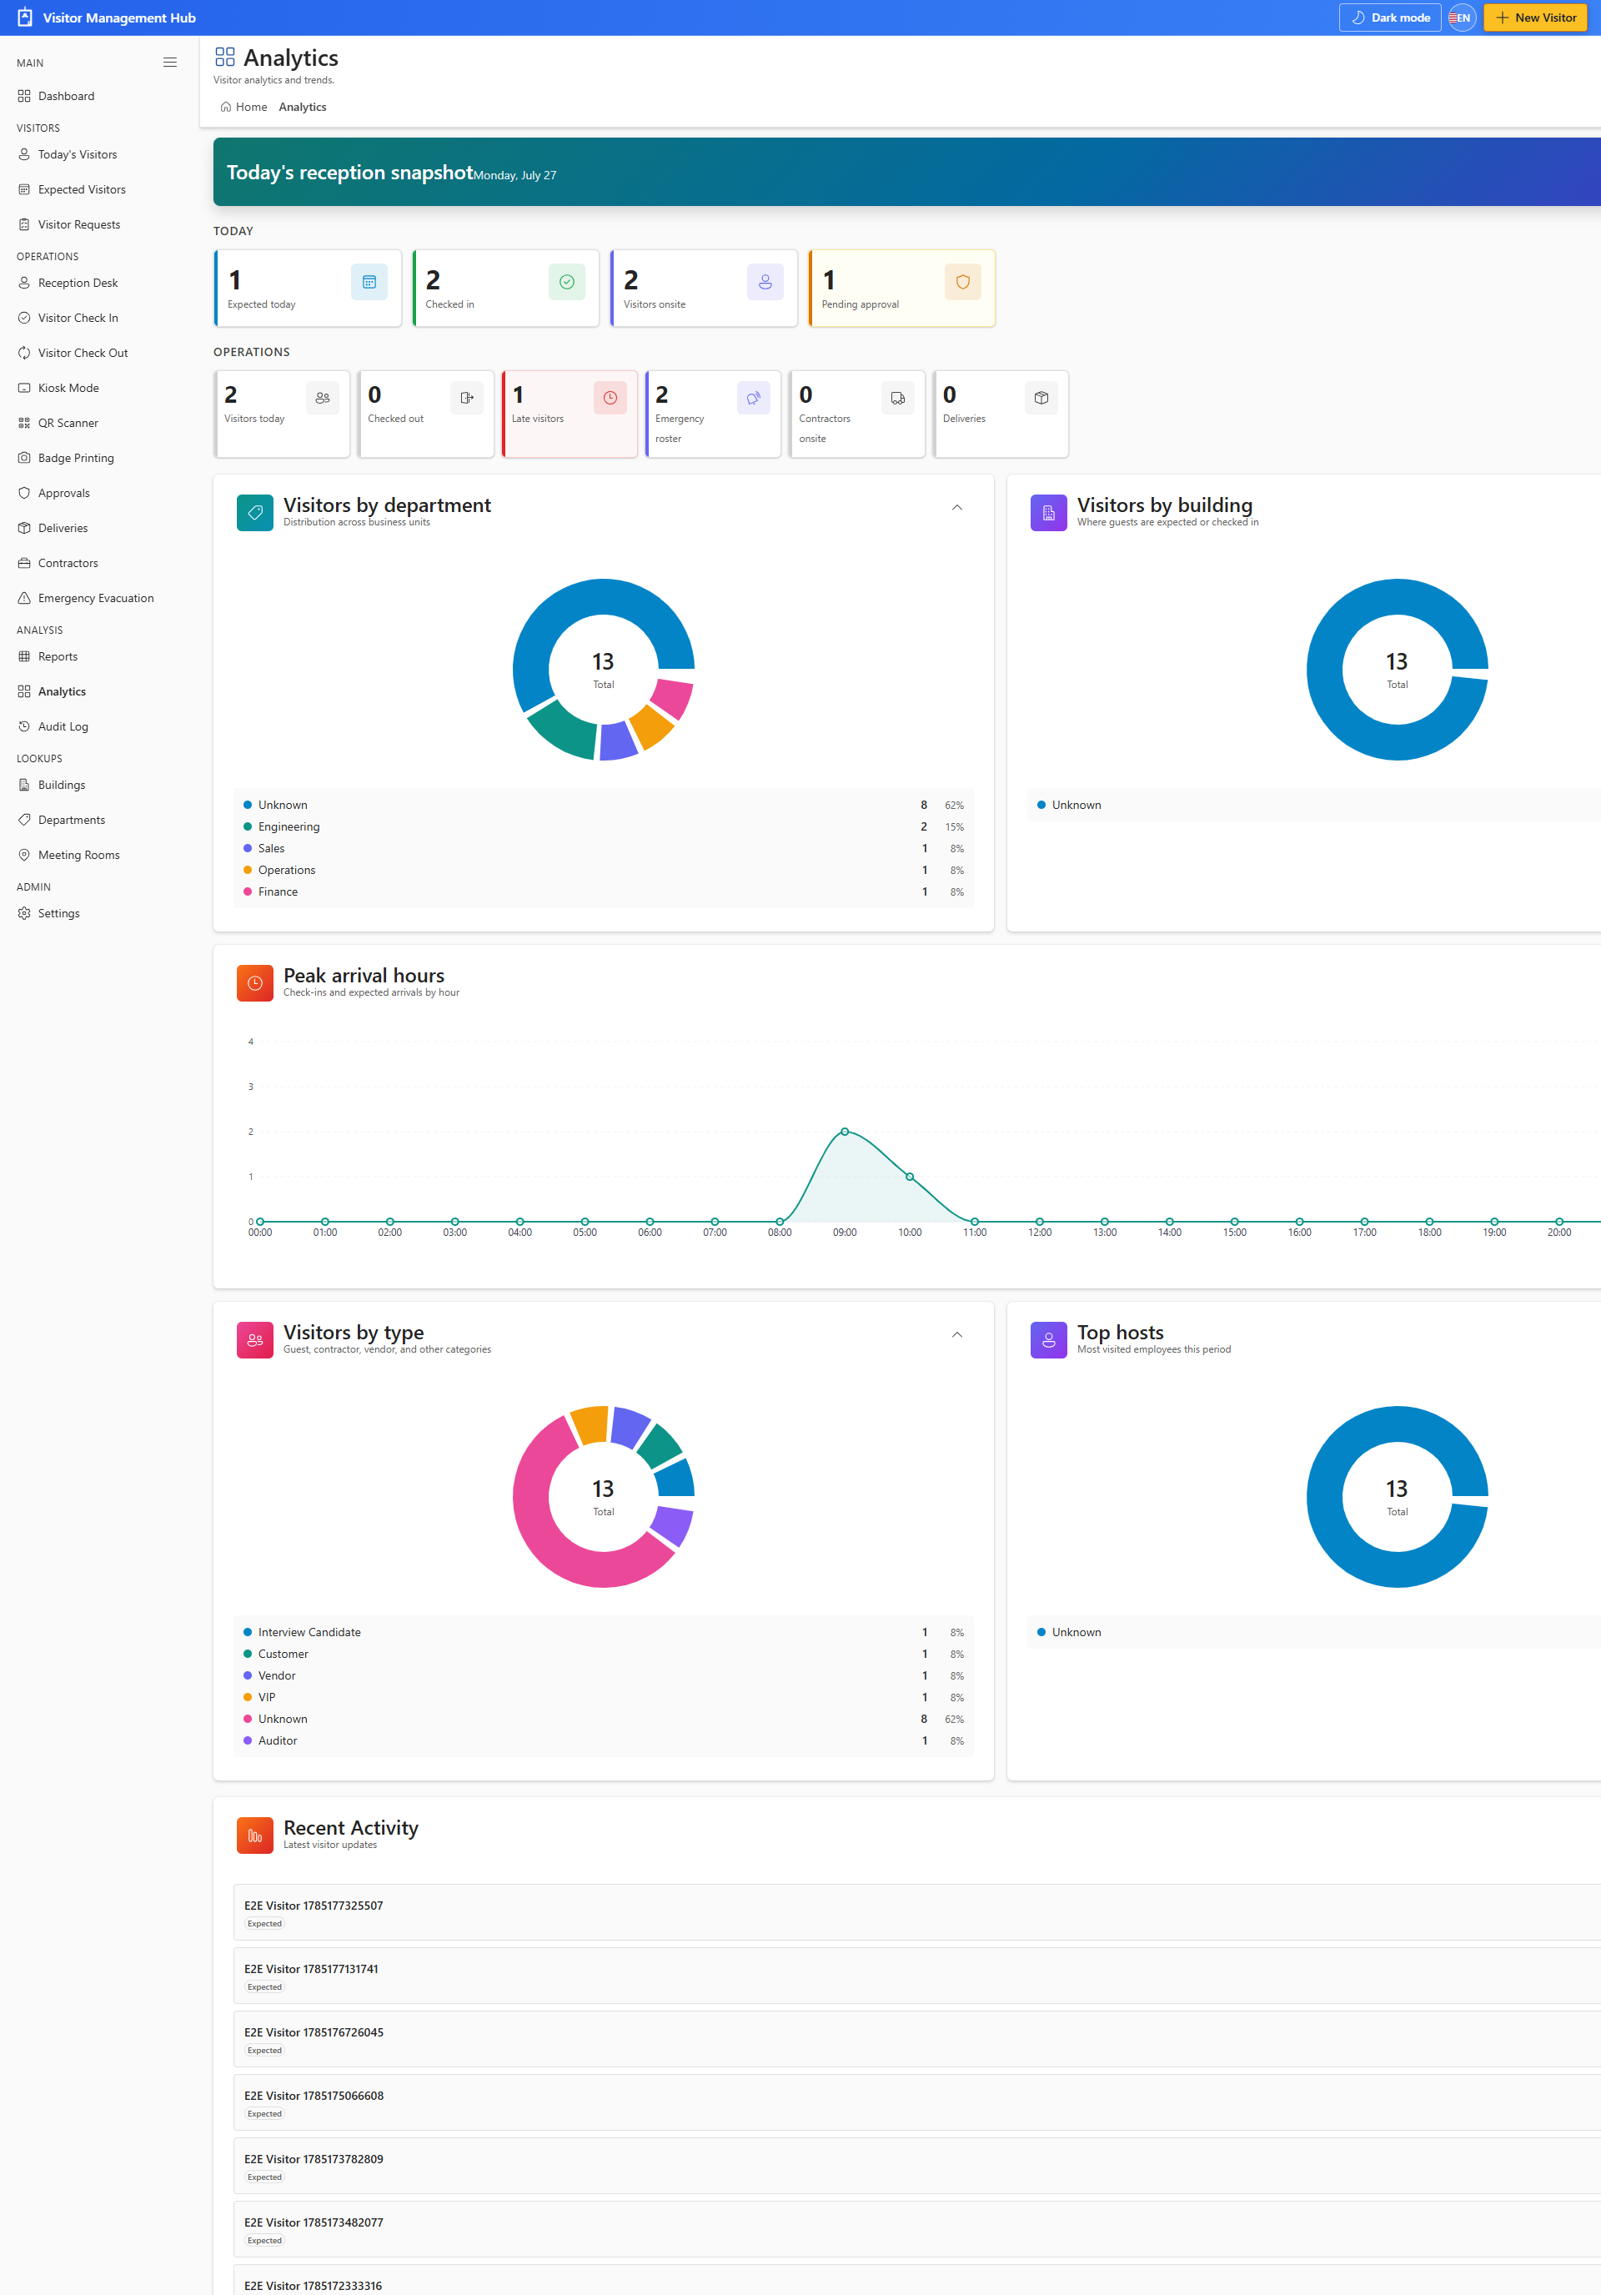
Task: Click the Departments tag icon
Action: tap(24, 820)
